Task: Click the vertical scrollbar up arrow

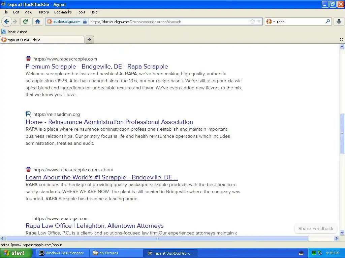Action: (342, 46)
